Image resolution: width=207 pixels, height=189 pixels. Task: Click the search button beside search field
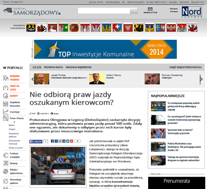[x=134, y=11]
